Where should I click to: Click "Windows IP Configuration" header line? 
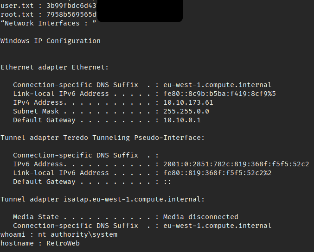(x=50, y=41)
